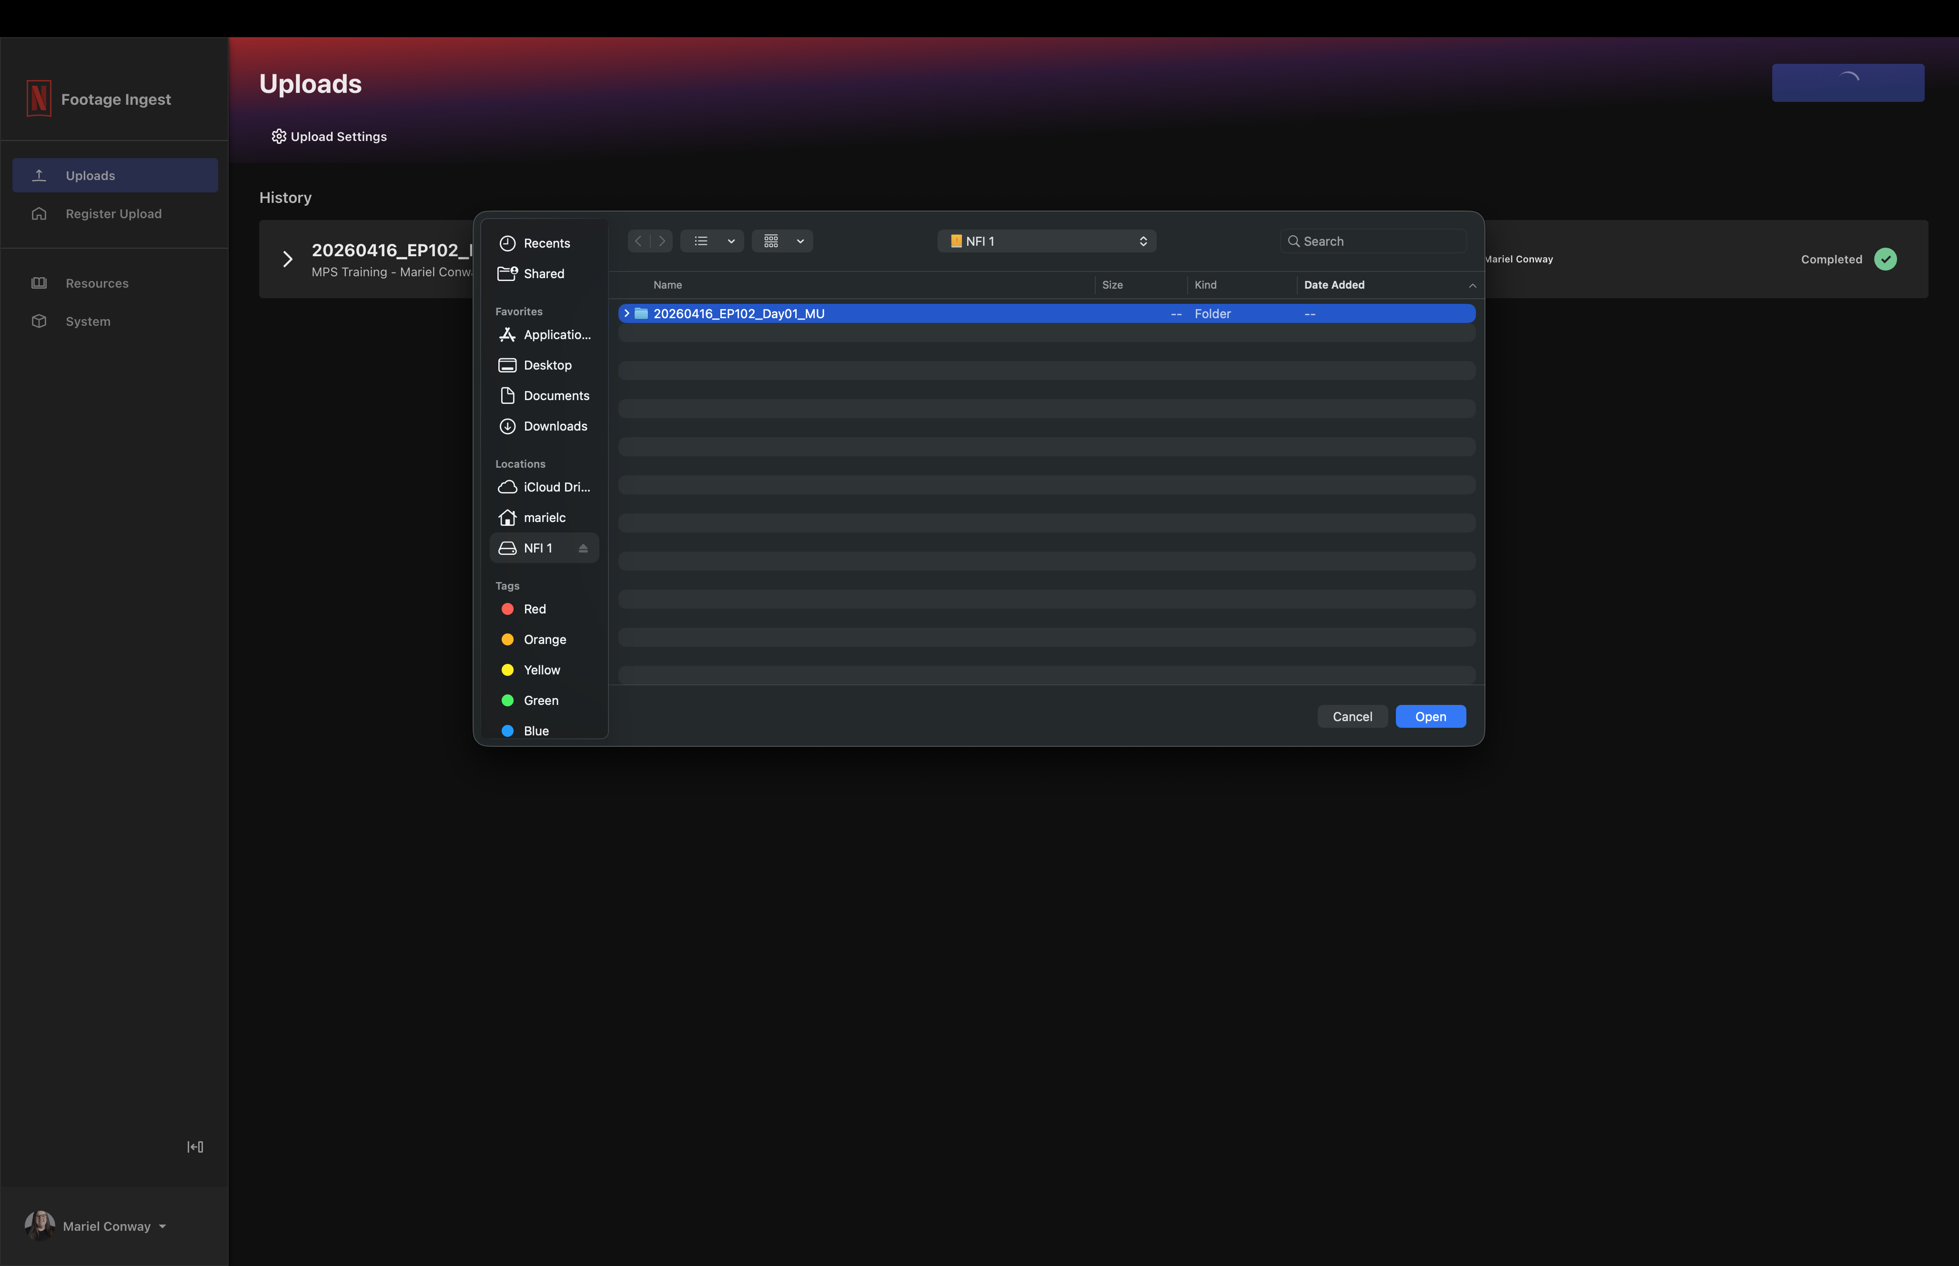Open Upload Settings
Screen dimensions: 1959x1266
[x=329, y=137]
